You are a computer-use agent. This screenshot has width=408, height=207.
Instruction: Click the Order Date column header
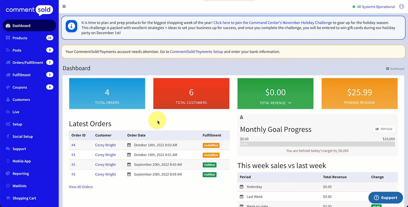136,135
